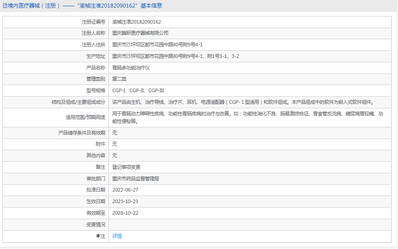398x249 pixels.
Task: Select 无 value in the 附件 row
Action: tap(115, 144)
